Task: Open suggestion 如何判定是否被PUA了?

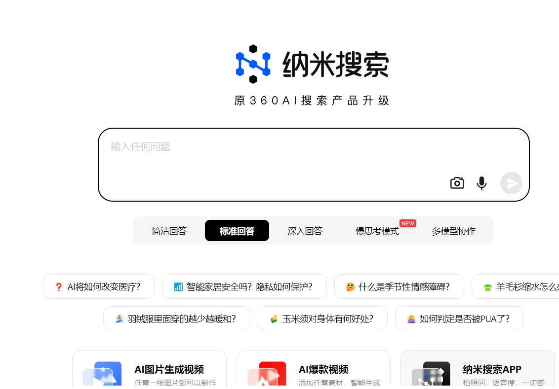Action: click(459, 318)
